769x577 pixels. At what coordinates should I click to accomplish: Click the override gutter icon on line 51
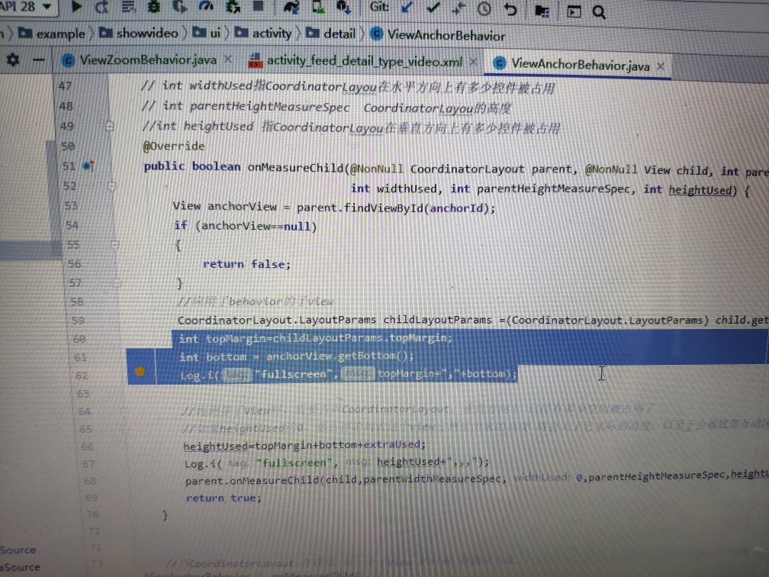pyautogui.click(x=88, y=166)
